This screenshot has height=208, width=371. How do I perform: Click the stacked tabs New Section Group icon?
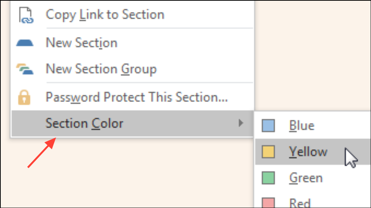coord(25,69)
